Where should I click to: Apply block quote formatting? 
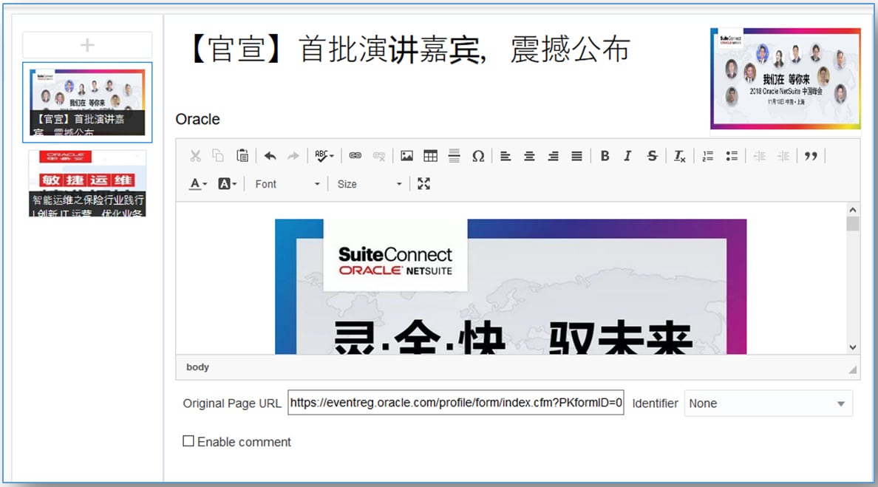click(x=811, y=156)
